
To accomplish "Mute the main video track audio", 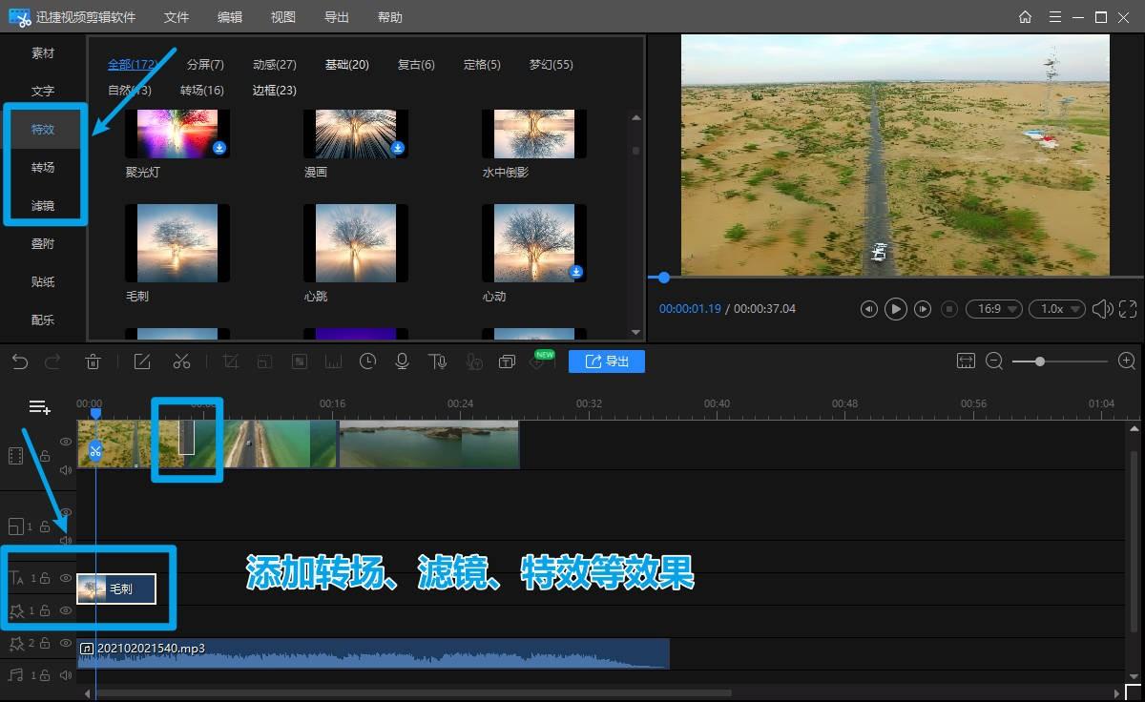I will [66, 469].
